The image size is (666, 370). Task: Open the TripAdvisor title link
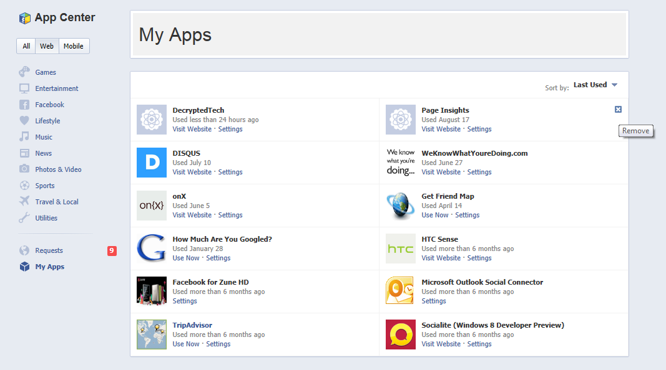(x=192, y=325)
